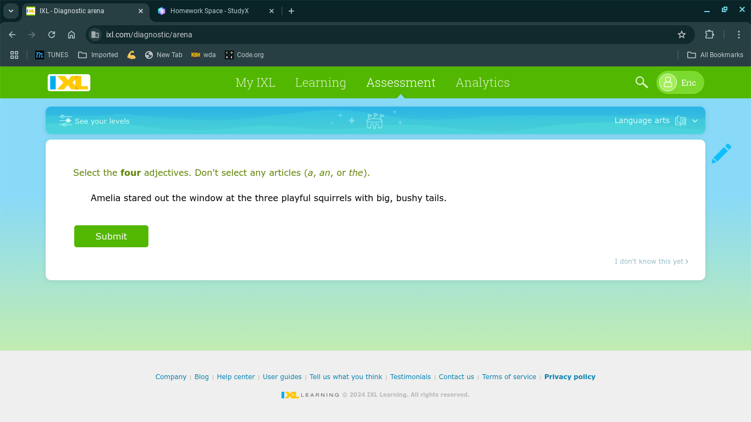Switch to the IXL - Diagnostic arena tab
Screen dimensions: 751x422
pyautogui.click(x=85, y=11)
